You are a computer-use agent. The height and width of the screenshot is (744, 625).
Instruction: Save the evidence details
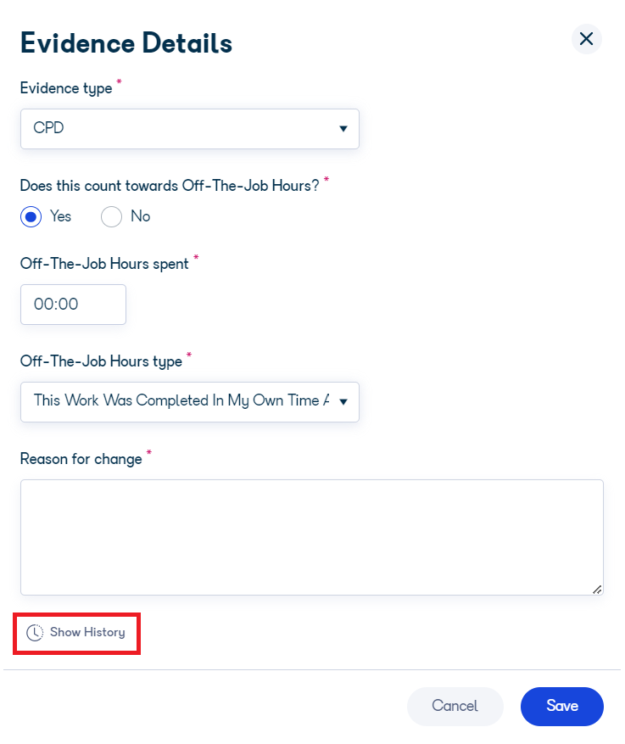point(562,706)
